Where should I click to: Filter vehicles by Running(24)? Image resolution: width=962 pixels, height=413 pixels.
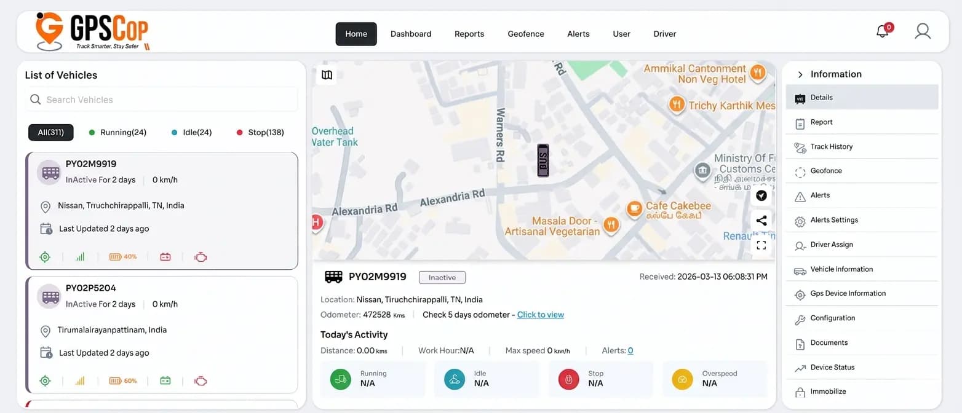click(117, 132)
